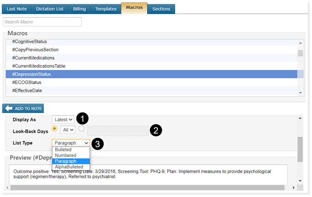Select the All look-back days radio button
Screen dimensions: 312x197
coord(54,128)
